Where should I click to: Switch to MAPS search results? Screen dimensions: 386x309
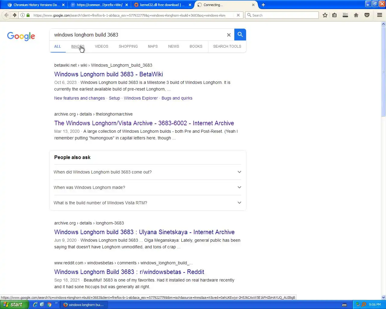[x=153, y=46]
